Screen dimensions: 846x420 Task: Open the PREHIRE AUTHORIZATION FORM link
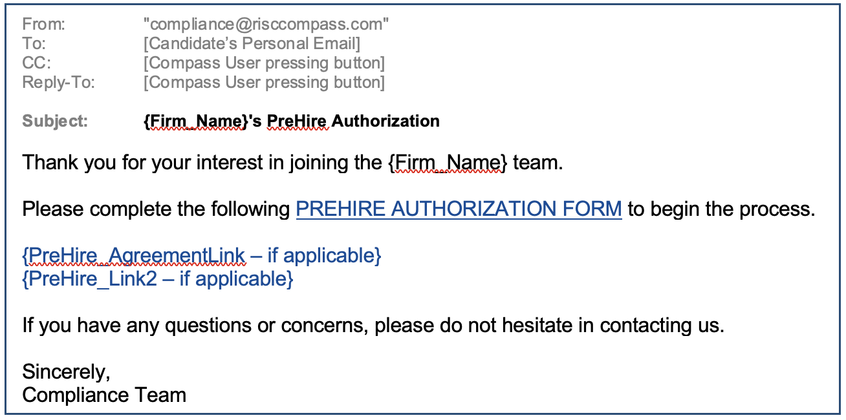(x=459, y=209)
